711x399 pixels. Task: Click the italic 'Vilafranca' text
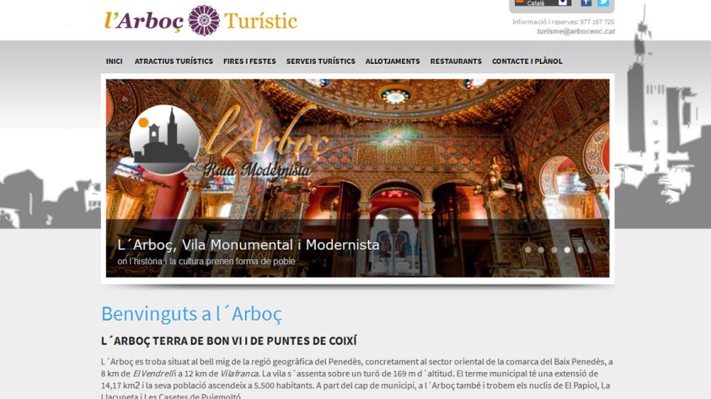(x=239, y=374)
